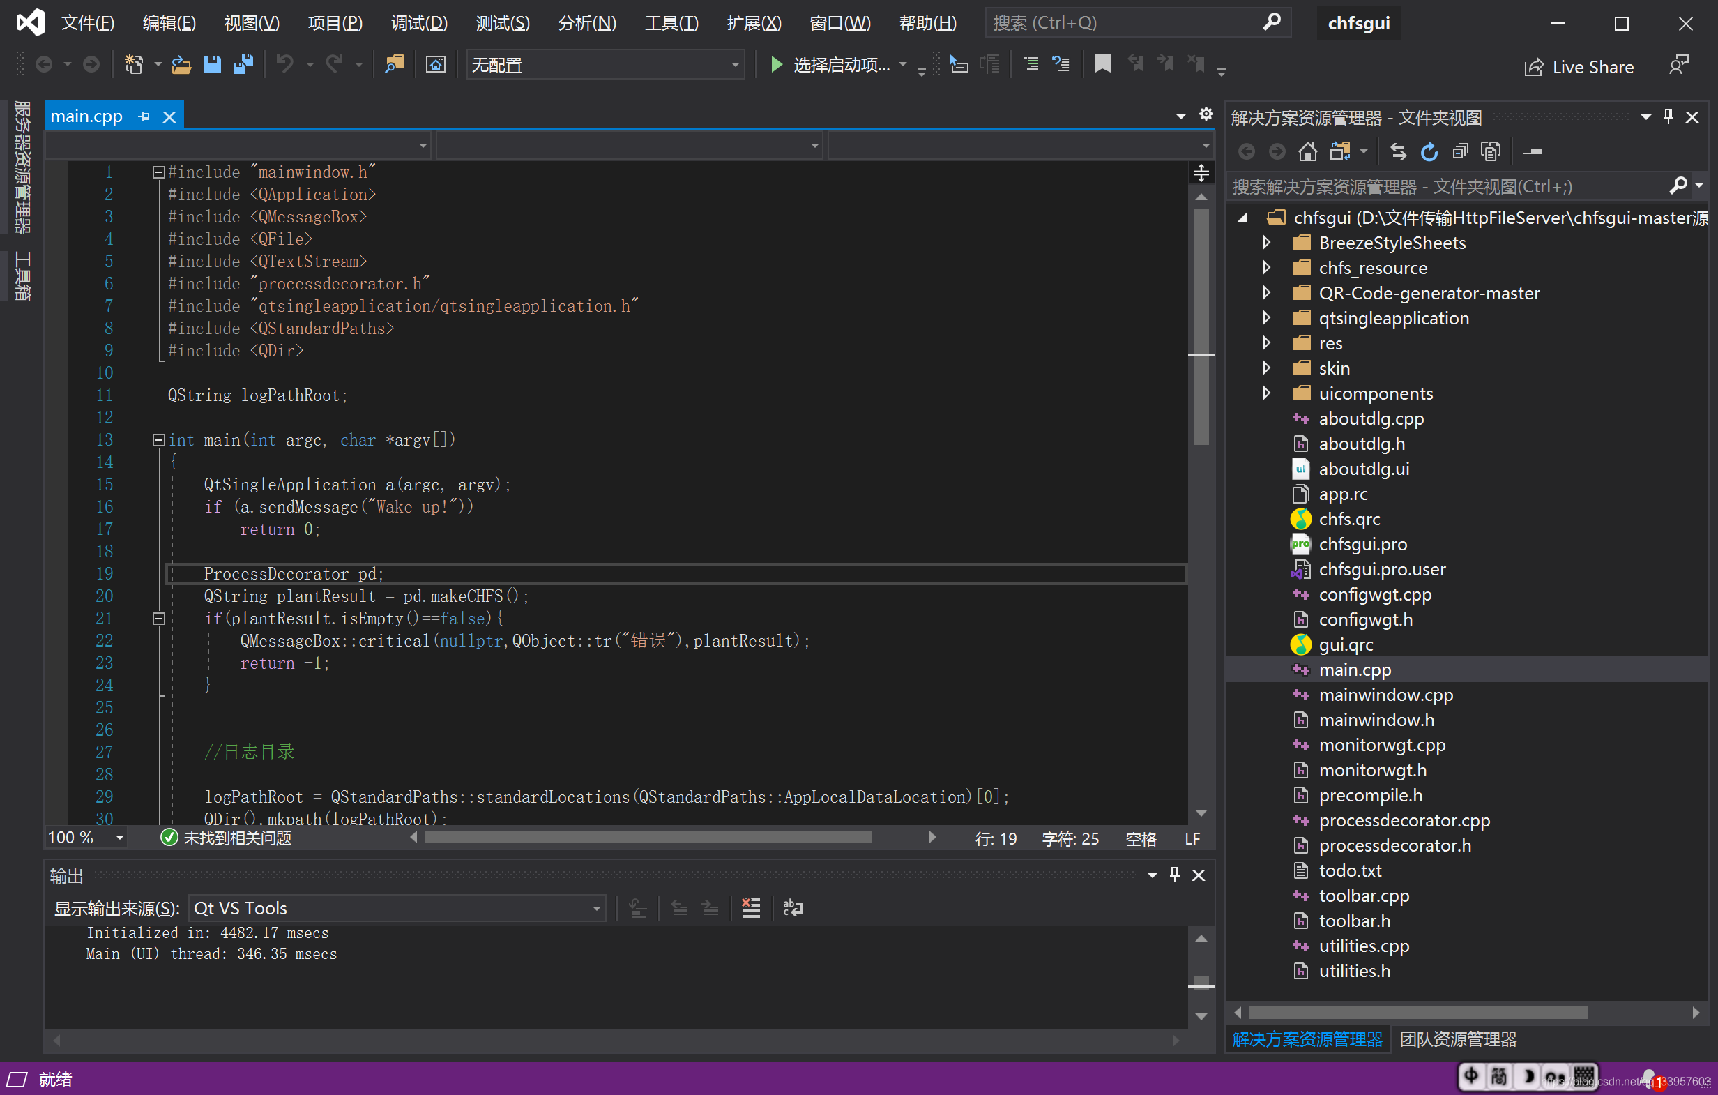Viewport: 1718px width, 1095px height.
Task: Open the output source Qt VS Tools dropdown
Action: pos(397,908)
